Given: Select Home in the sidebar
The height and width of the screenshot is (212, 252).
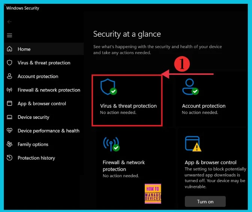Looking at the screenshot, I should click(44, 49).
